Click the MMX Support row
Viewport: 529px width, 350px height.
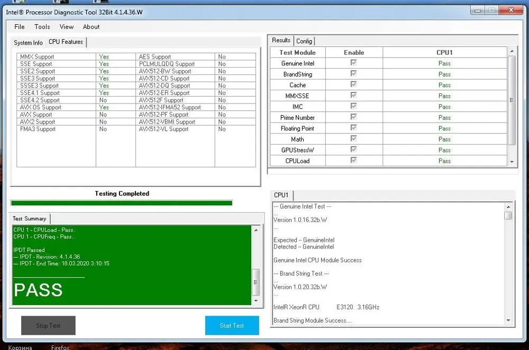point(76,56)
